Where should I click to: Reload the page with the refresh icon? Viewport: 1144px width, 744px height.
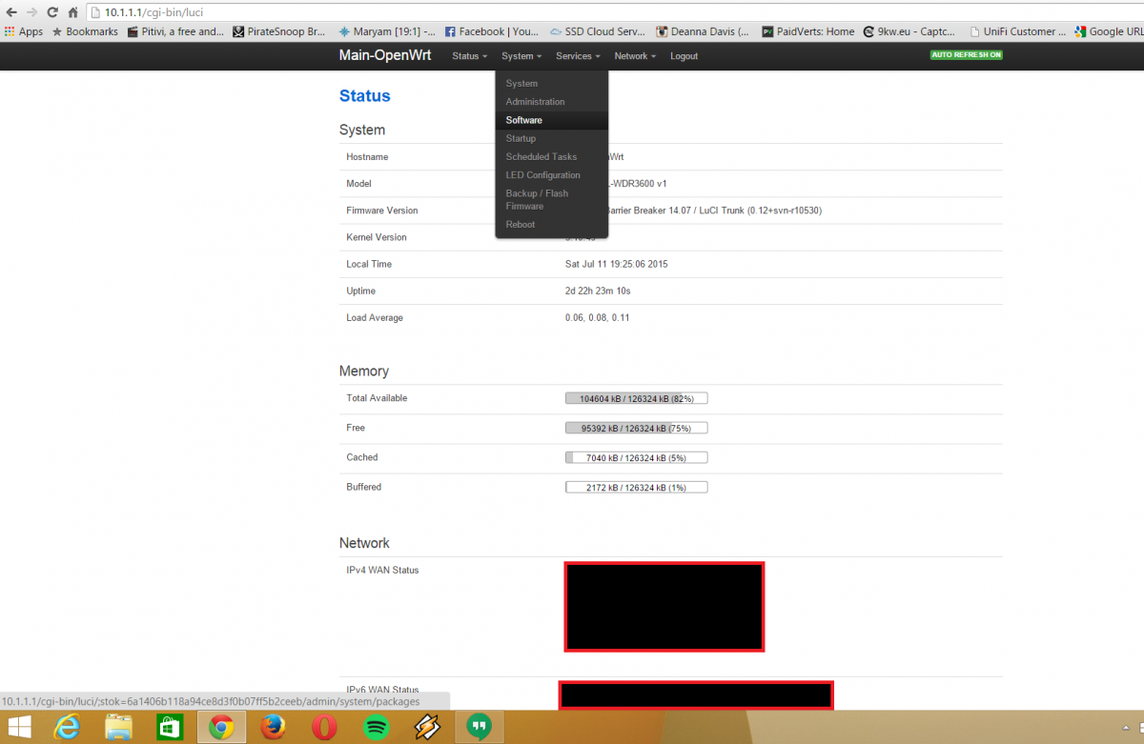[51, 12]
